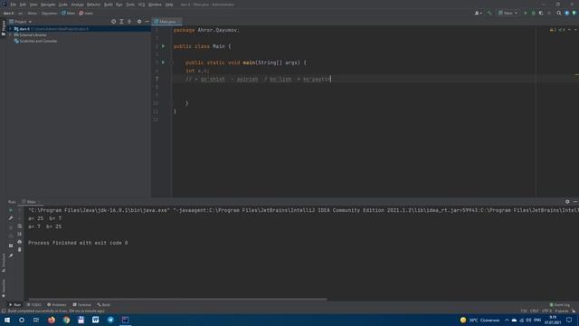This screenshot has height=326, width=579.
Task: Hide the Project tool window
Action: (x=147, y=22)
